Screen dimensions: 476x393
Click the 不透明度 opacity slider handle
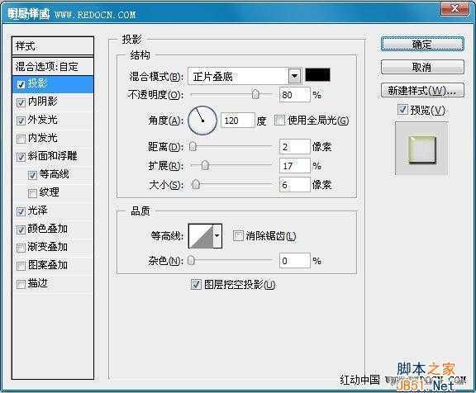click(255, 94)
